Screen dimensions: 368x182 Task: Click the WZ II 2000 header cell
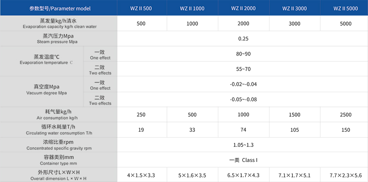[243, 8]
